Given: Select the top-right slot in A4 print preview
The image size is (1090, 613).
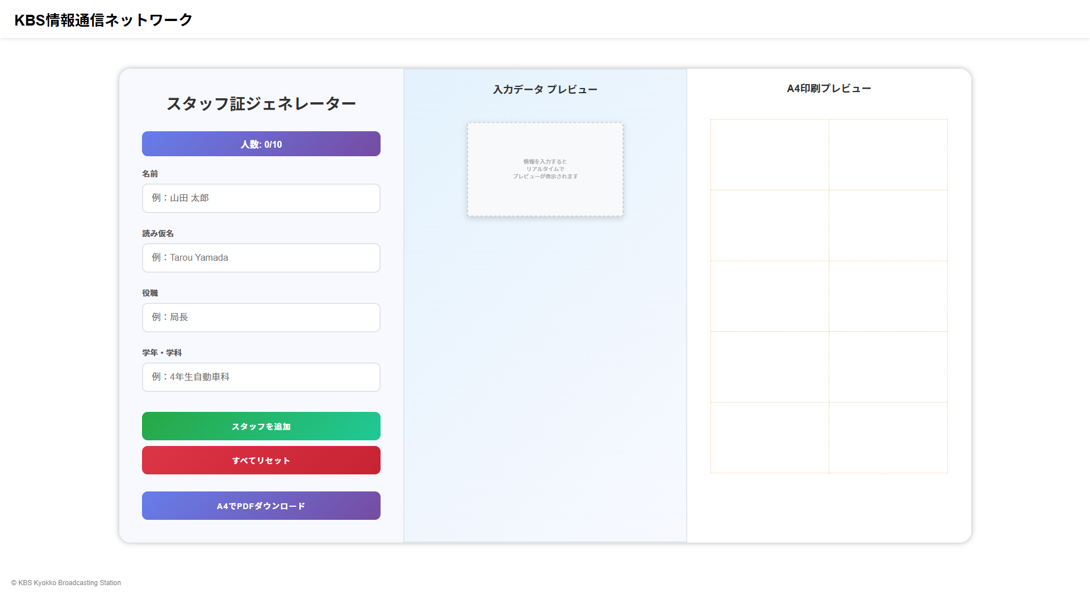Looking at the screenshot, I should (x=888, y=155).
